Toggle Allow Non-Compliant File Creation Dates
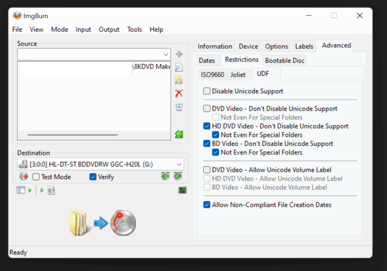Screen dimensions: 387x271 pyautogui.click(x=207, y=205)
